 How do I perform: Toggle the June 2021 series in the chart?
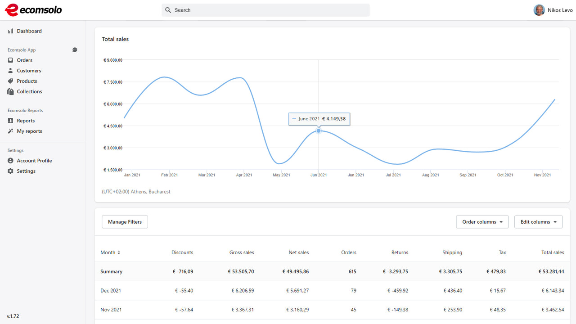pyautogui.click(x=295, y=119)
